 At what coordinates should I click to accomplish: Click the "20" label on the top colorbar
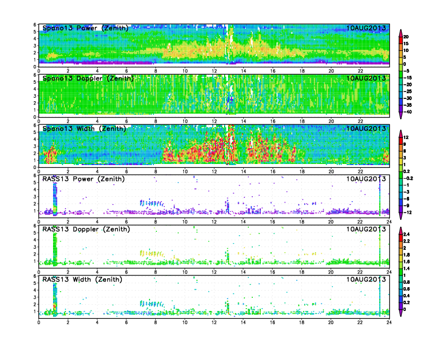[x=406, y=37]
